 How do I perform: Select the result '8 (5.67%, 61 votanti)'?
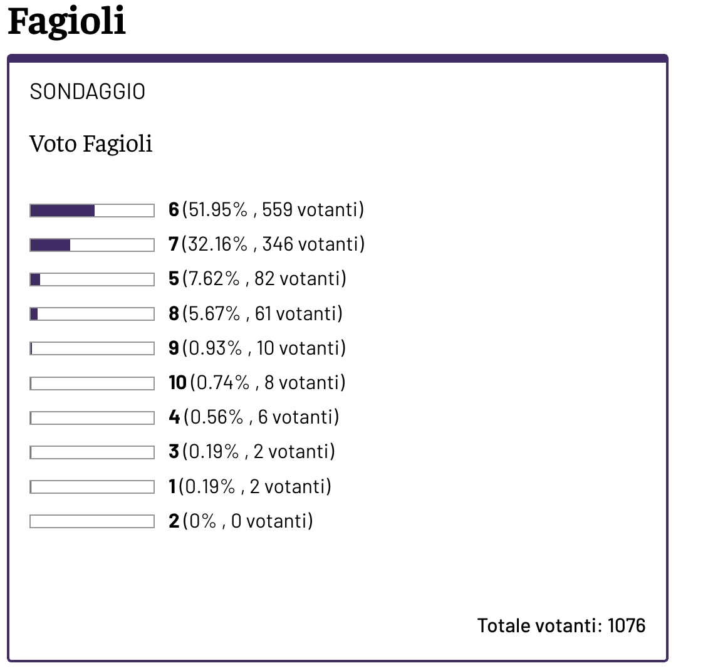coord(256,314)
